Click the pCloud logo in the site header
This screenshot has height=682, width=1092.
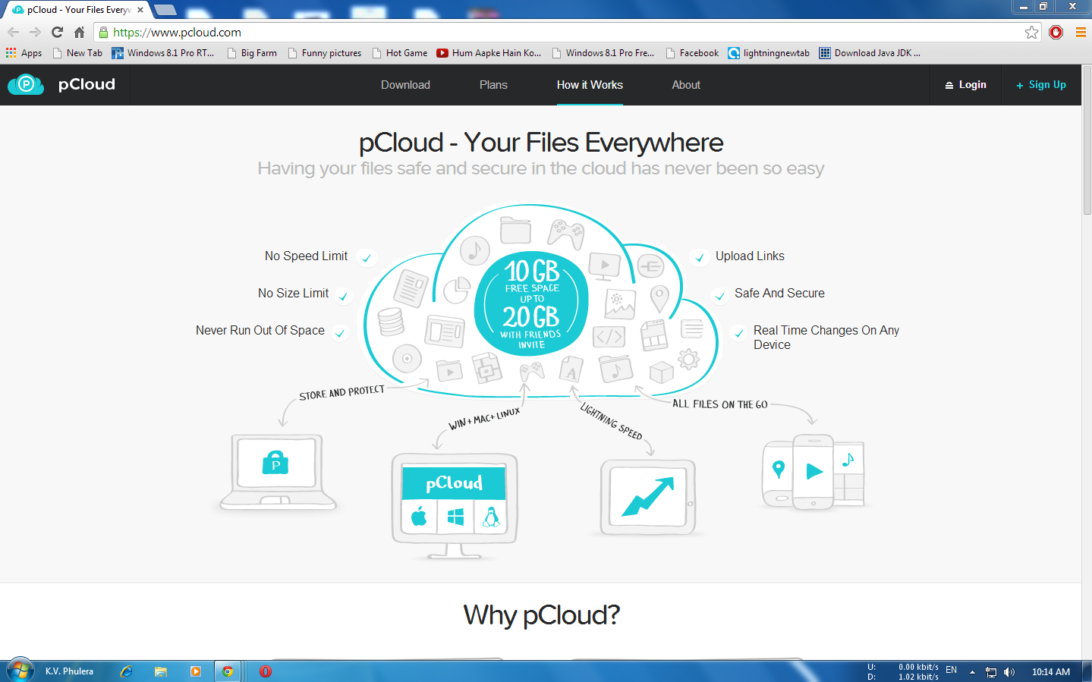point(61,84)
